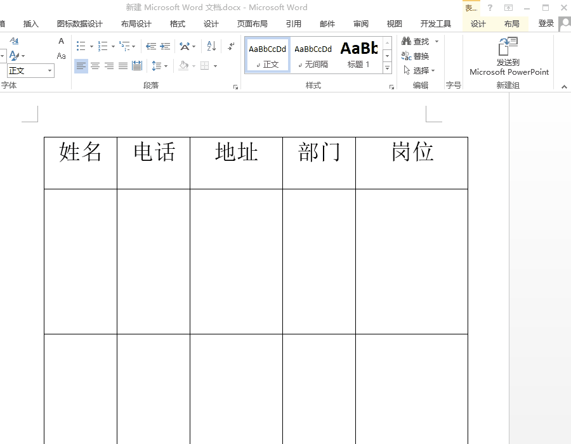The height and width of the screenshot is (444, 571).
Task: Click the Sort (排序) icon
Action: [211, 46]
